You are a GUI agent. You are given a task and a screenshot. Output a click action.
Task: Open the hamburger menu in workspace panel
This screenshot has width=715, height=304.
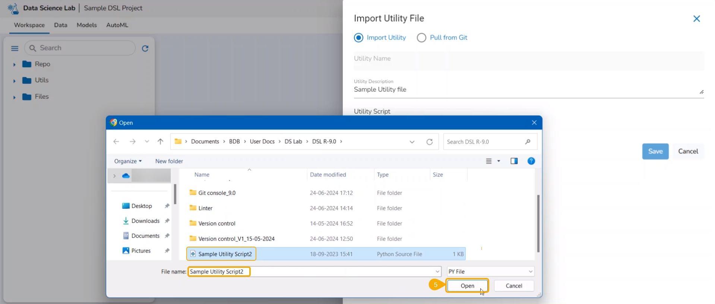pos(15,48)
